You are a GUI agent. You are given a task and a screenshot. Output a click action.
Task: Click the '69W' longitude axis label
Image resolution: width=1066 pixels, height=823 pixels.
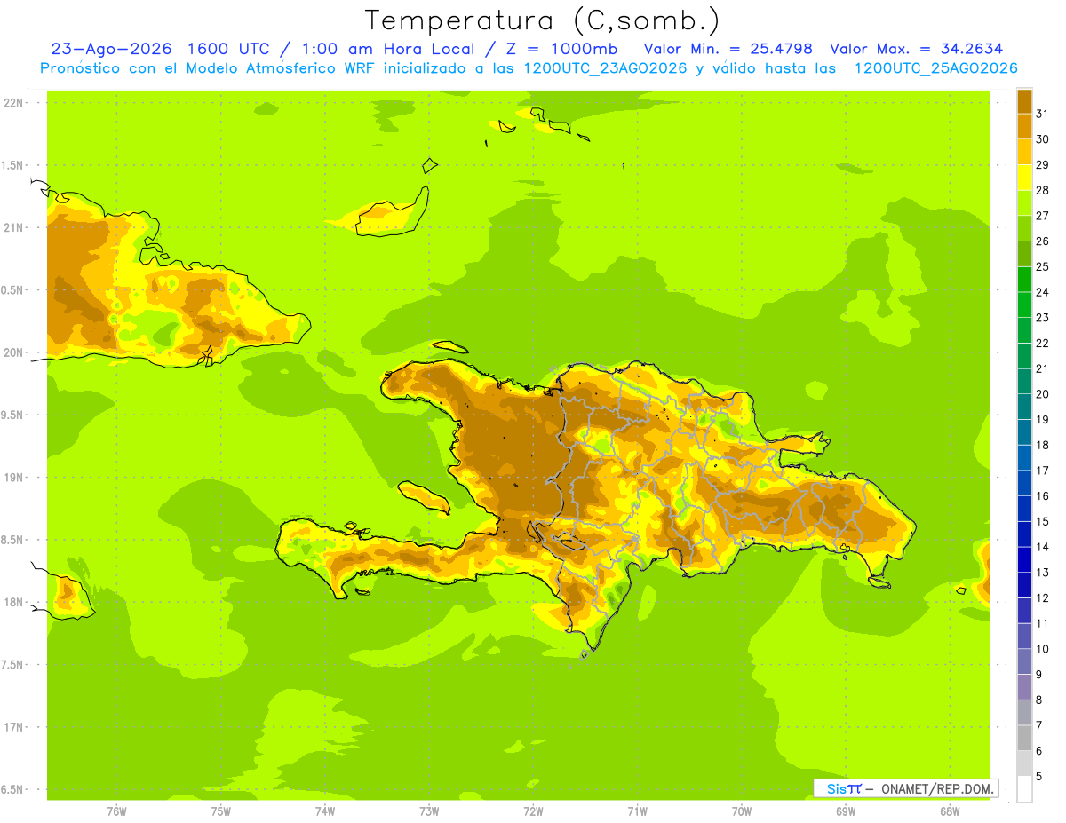(x=846, y=811)
